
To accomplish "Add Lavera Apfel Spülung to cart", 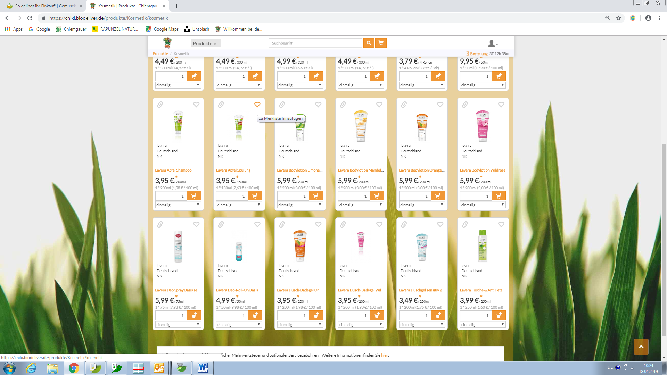I will point(255,196).
